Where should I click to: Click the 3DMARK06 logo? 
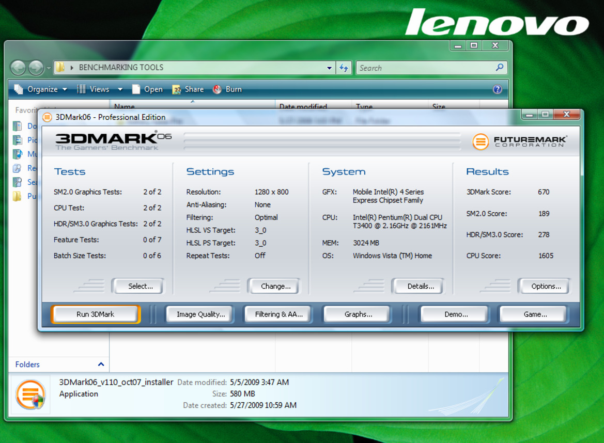[113, 141]
